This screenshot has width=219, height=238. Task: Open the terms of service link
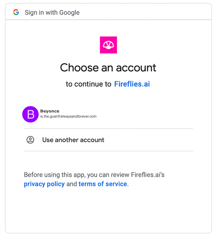point(103,184)
